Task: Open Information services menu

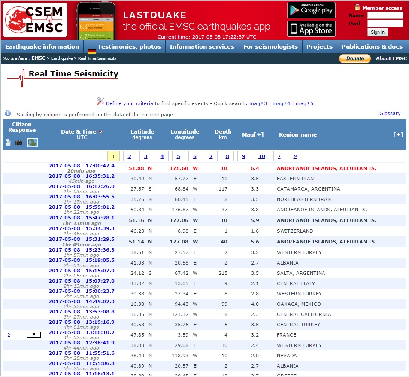Action: [202, 46]
